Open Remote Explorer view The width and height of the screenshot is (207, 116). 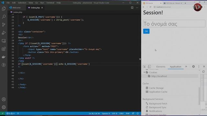4,41
